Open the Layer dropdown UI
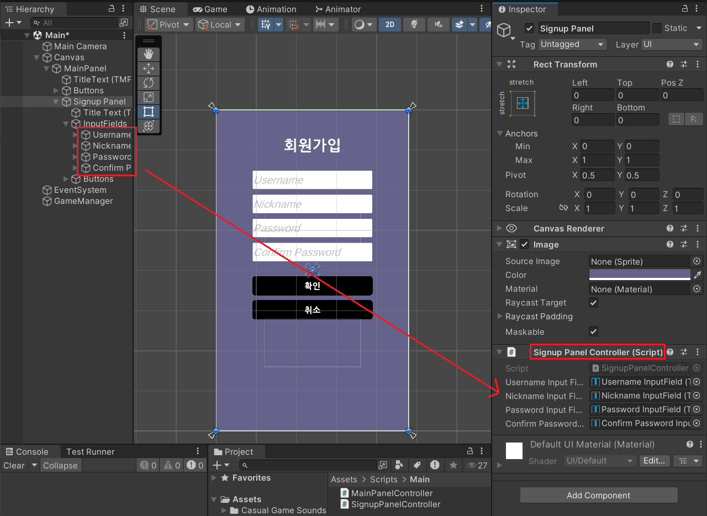This screenshot has height=516, width=707. point(672,44)
